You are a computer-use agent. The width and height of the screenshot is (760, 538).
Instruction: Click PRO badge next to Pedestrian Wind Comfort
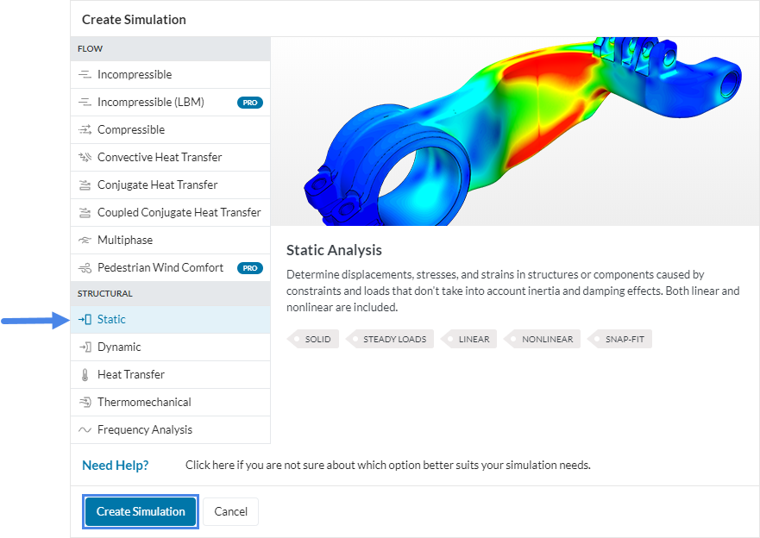[250, 268]
